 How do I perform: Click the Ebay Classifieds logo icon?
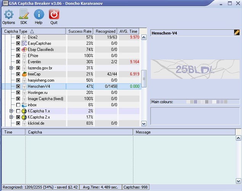pyautogui.click(x=24, y=50)
